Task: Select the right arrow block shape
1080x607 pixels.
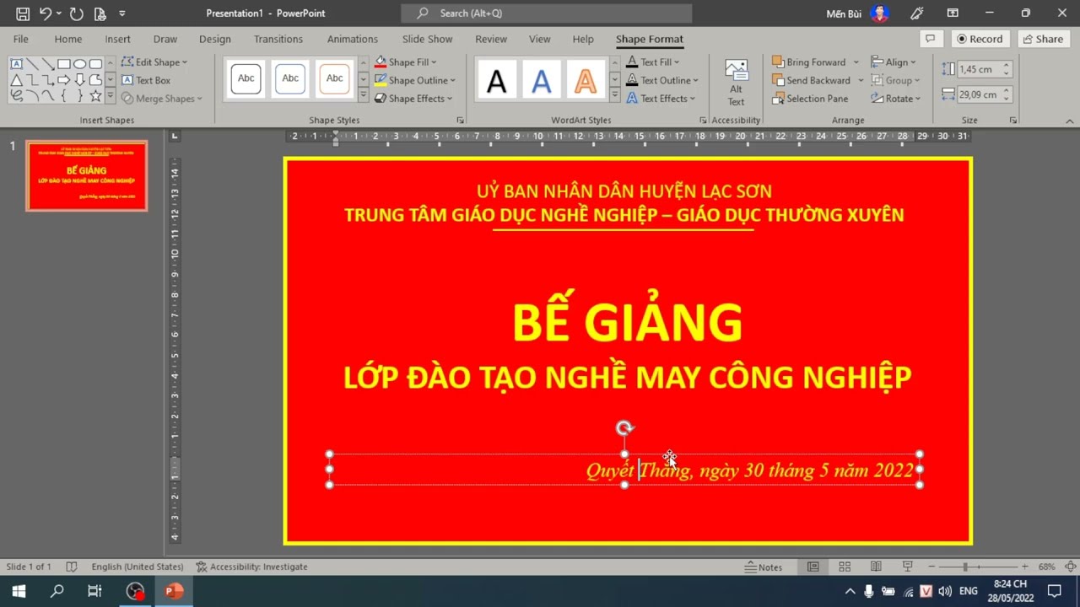Action: [64, 80]
